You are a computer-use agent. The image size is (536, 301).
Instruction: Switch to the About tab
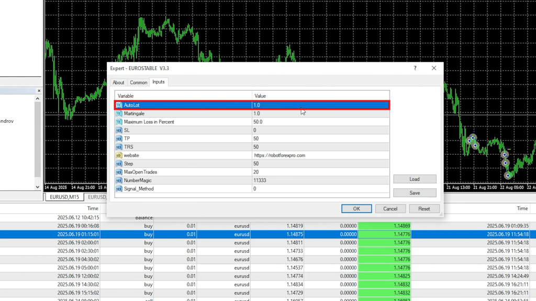click(x=118, y=83)
